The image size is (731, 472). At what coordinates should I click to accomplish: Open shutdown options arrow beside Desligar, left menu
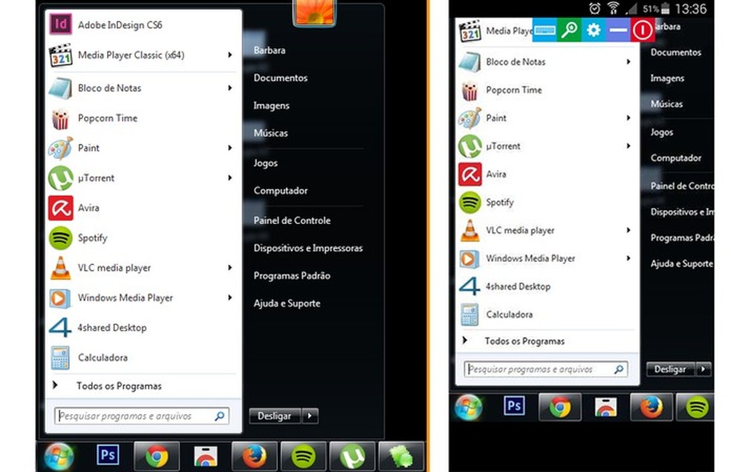pos(310,416)
